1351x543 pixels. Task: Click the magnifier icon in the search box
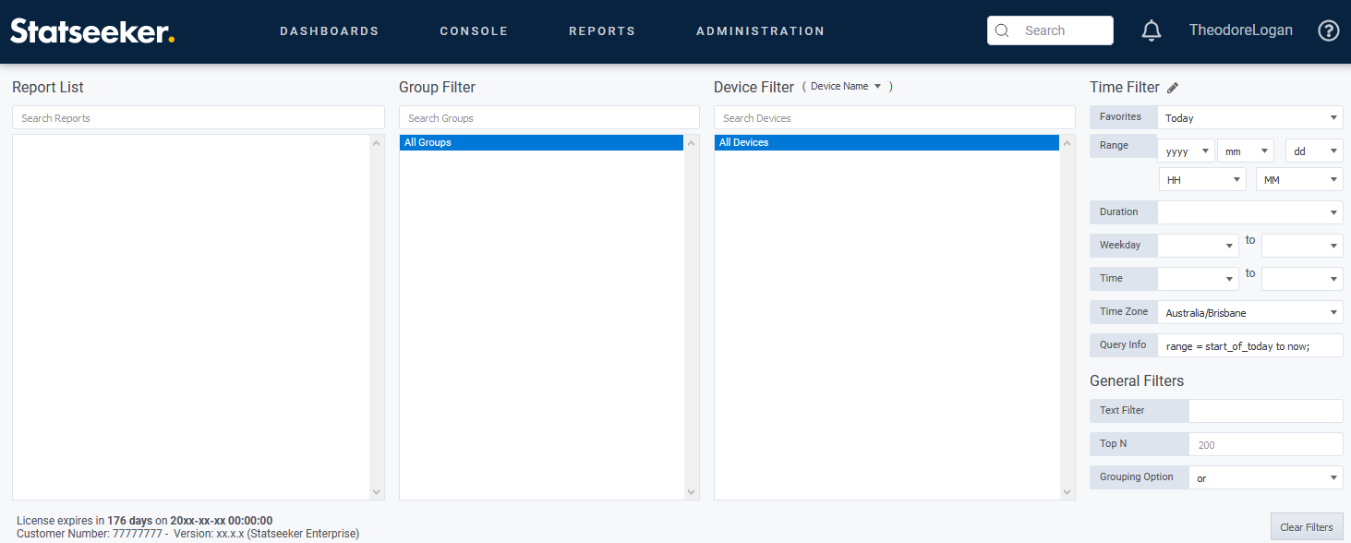(x=1002, y=30)
